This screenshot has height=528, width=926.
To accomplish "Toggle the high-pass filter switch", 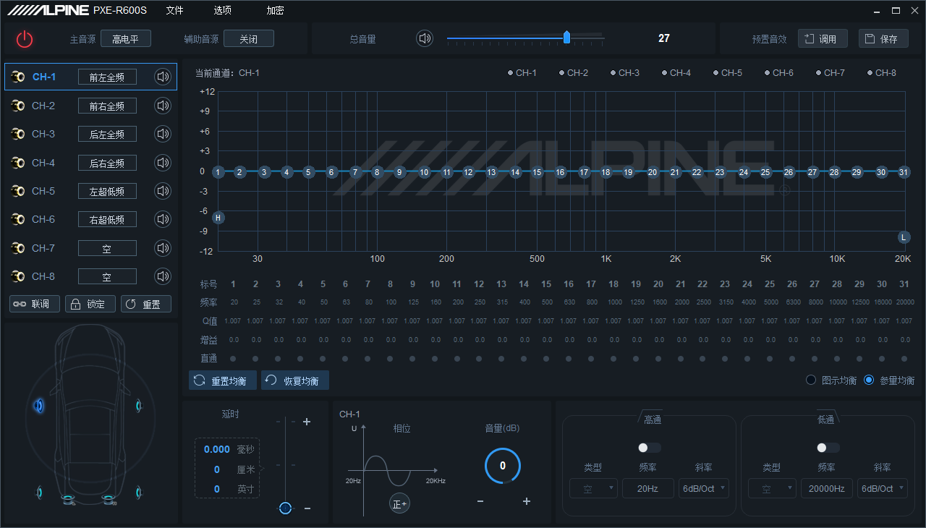I will (648, 448).
